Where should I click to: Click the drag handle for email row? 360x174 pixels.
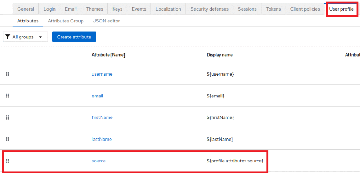click(8, 96)
